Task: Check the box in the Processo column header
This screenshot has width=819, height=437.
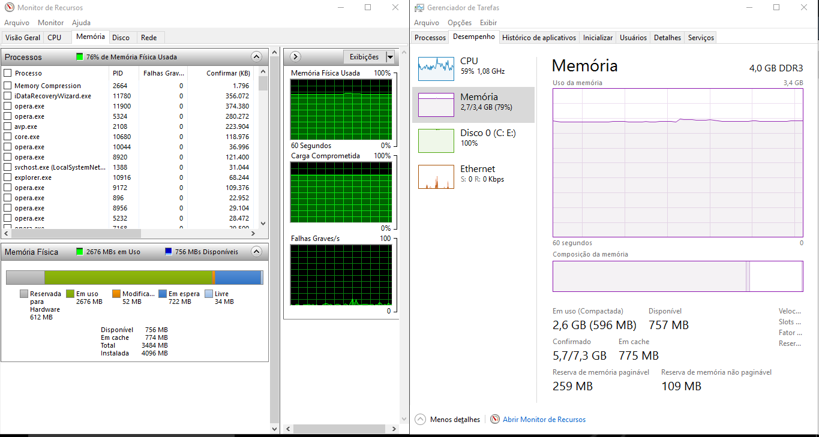Action: click(x=8, y=73)
